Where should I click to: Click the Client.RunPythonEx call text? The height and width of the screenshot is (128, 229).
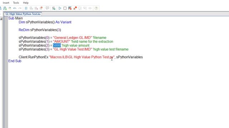(x=33, y=57)
